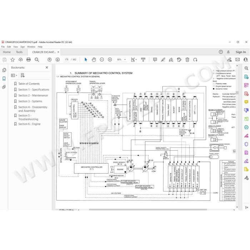
Task: Jump to Section 2 - Maintenance
Action: (x=33, y=95)
